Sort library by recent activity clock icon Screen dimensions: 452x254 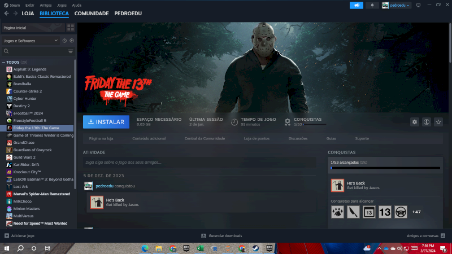tap(64, 41)
